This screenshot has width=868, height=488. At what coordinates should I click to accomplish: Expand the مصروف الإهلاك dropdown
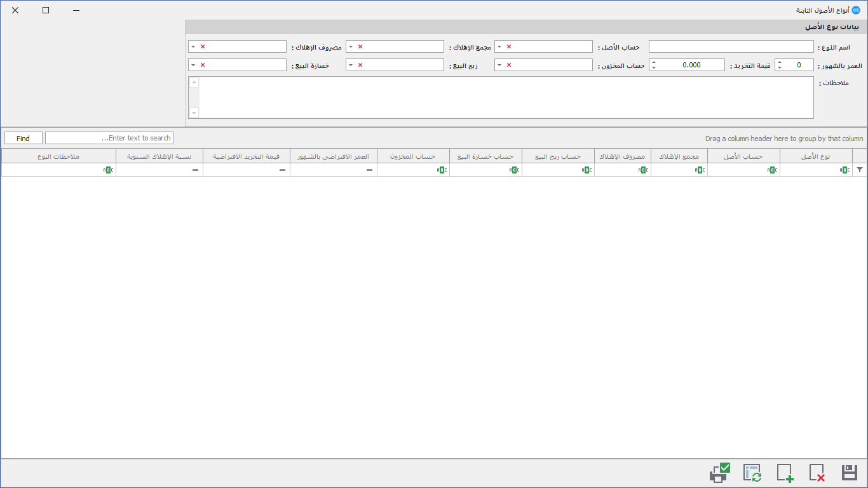click(193, 47)
